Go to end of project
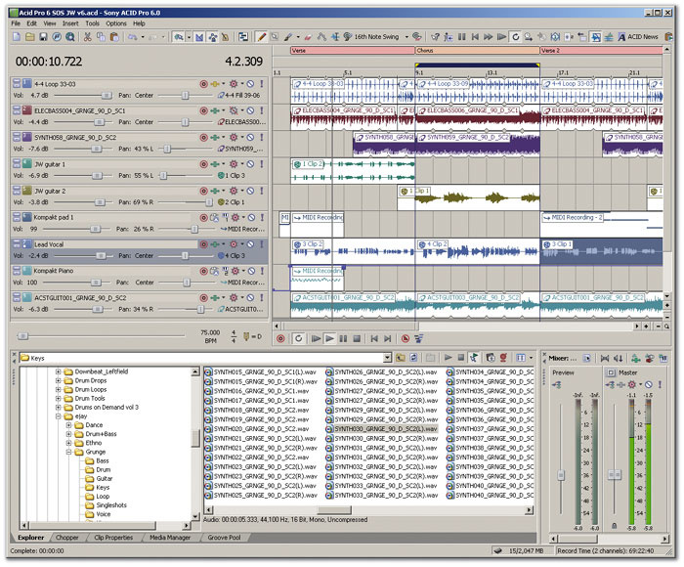684x567 pixels. point(387,338)
